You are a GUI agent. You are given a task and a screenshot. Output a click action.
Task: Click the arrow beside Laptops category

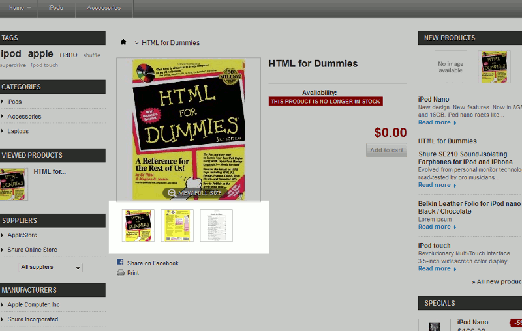3,130
